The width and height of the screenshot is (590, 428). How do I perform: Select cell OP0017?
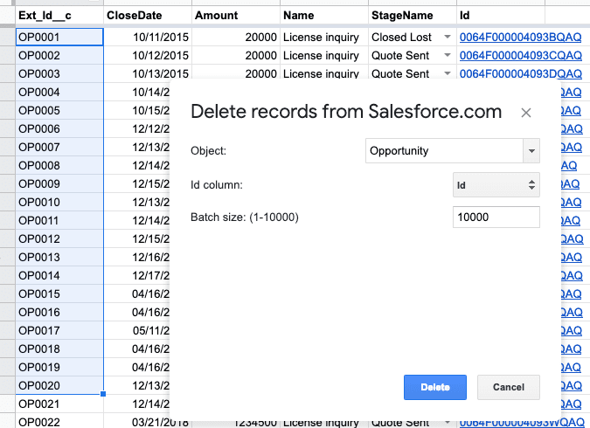59,330
